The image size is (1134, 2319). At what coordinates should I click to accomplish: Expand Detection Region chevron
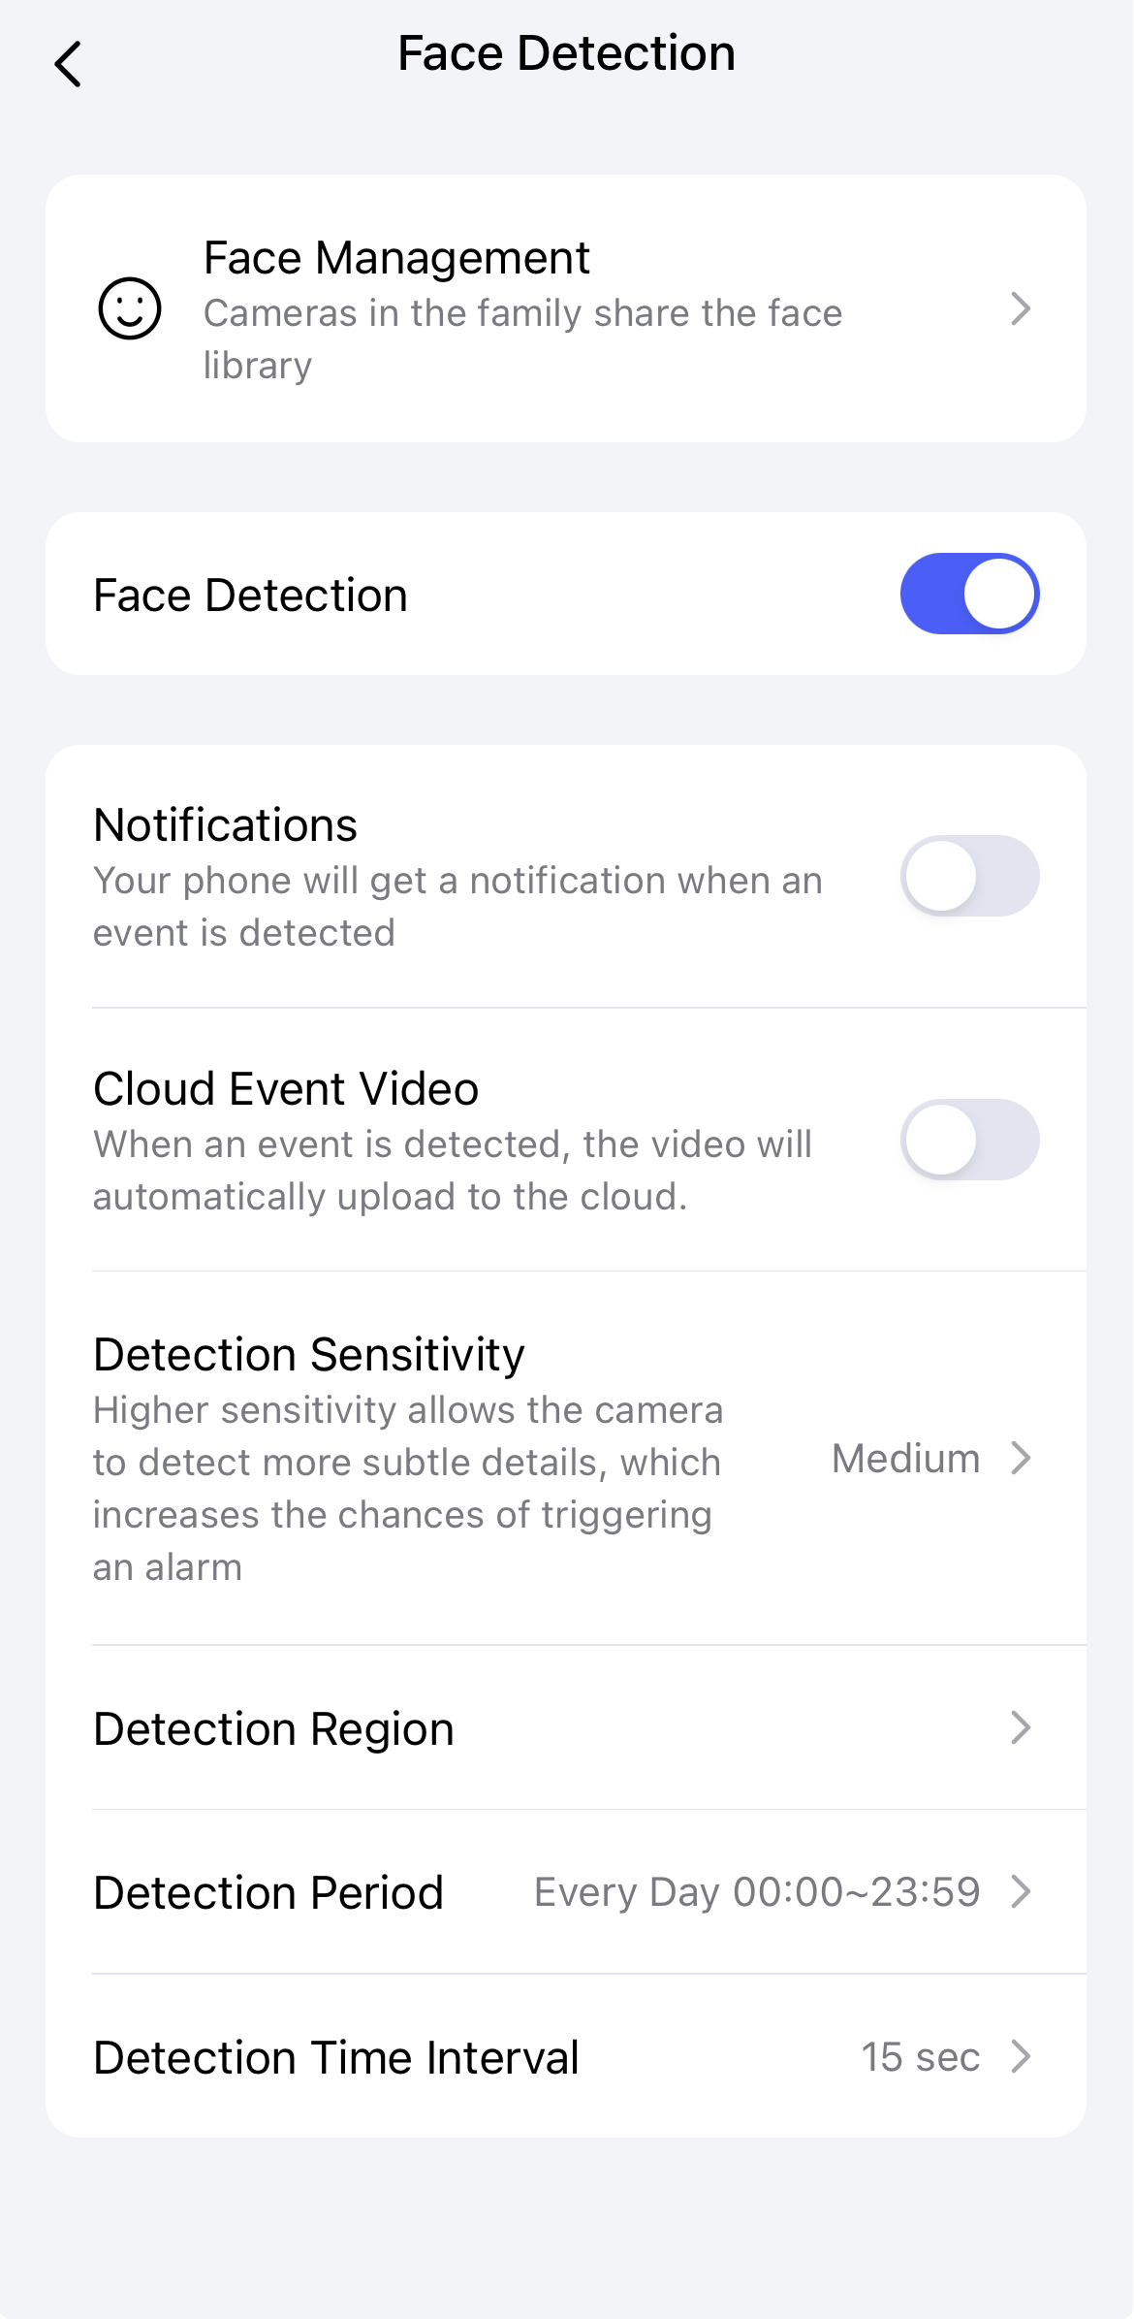point(1020,1727)
